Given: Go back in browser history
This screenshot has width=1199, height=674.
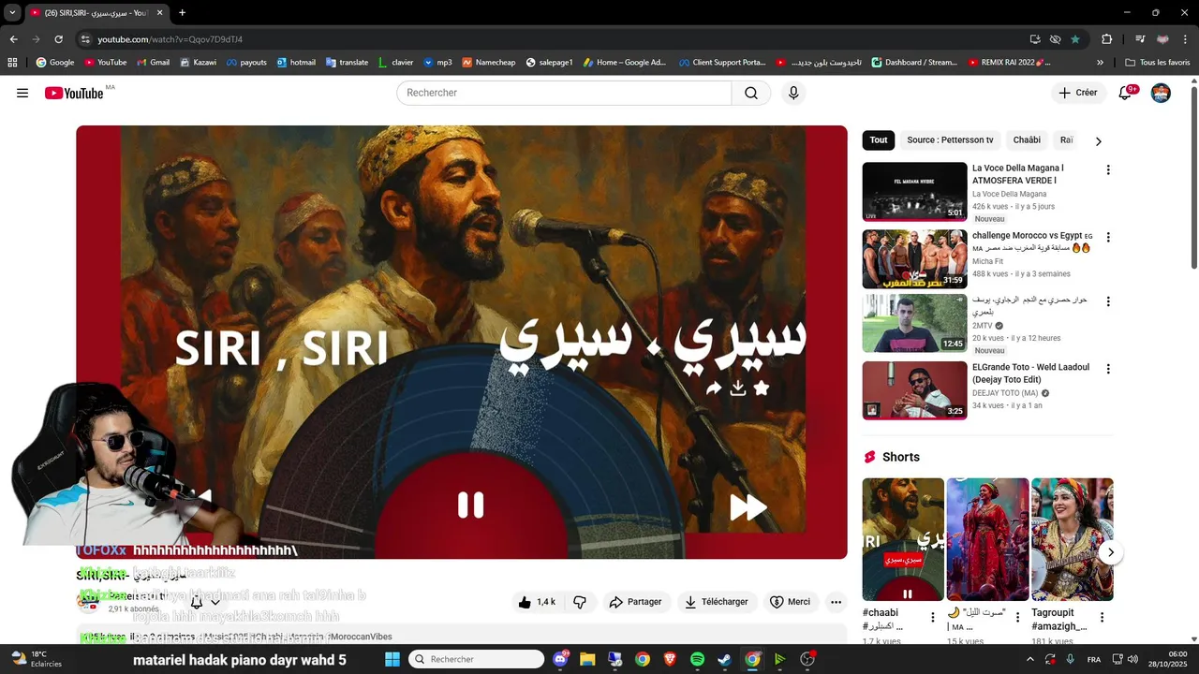Looking at the screenshot, I should click(13, 39).
